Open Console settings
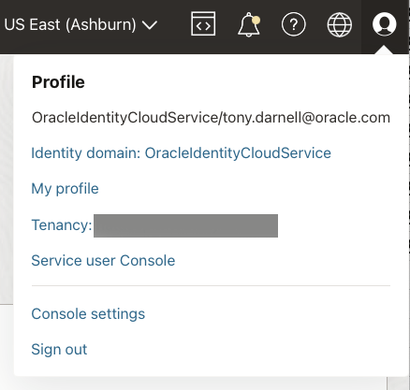 [x=88, y=314]
